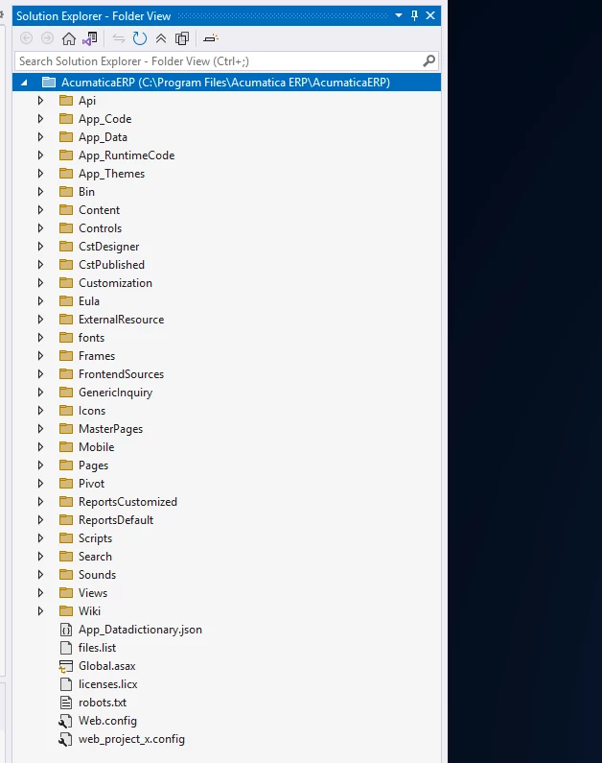Select the web_project_x.config file
Viewport: 602px width, 763px height.
pyautogui.click(x=131, y=739)
